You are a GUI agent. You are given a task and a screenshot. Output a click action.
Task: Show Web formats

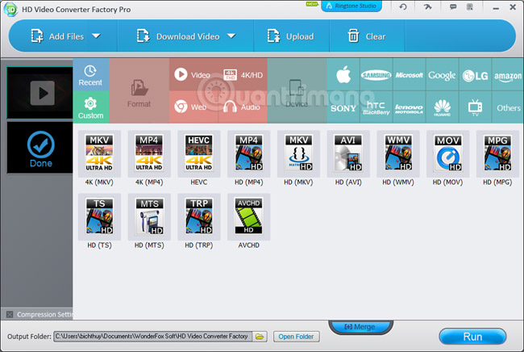[x=193, y=107]
